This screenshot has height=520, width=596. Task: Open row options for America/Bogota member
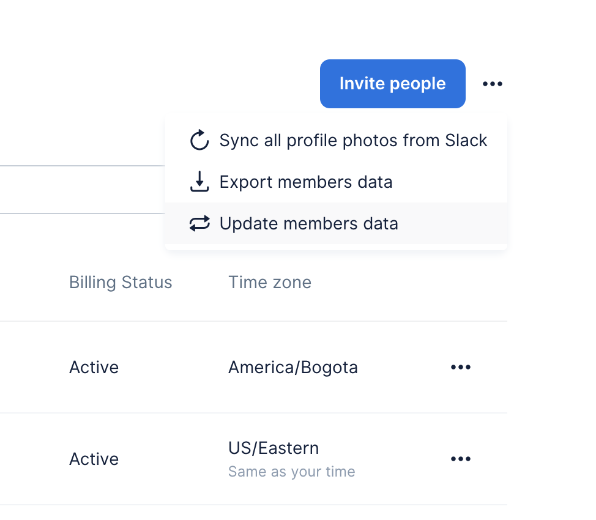(x=460, y=367)
